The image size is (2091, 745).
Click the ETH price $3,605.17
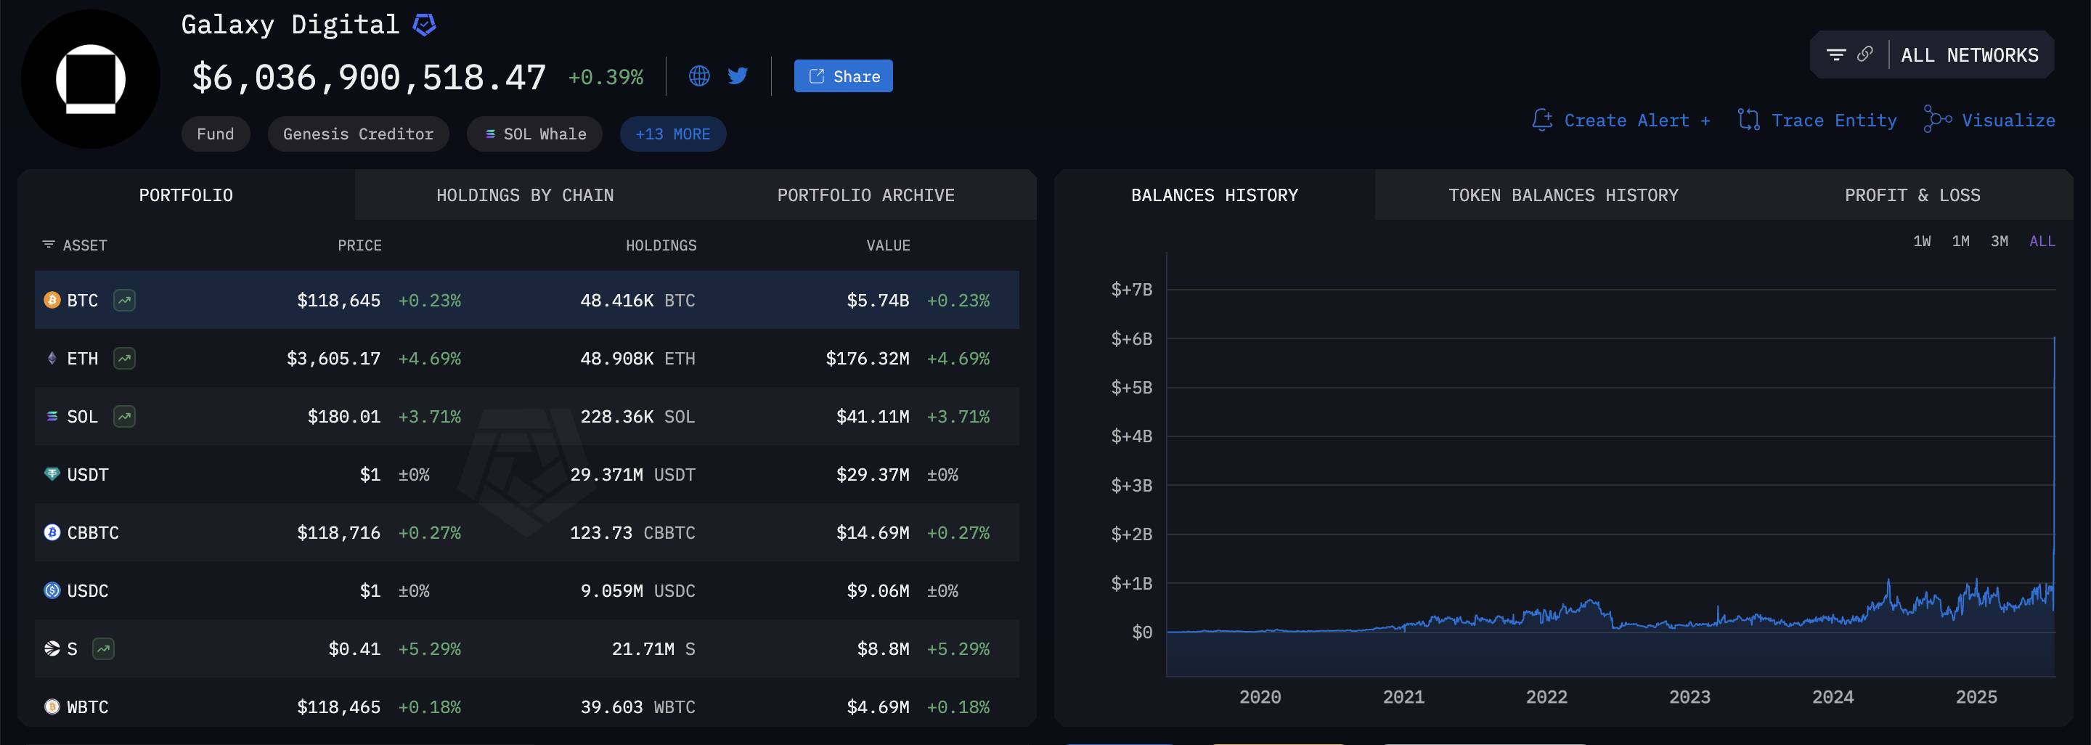pyautogui.click(x=333, y=359)
